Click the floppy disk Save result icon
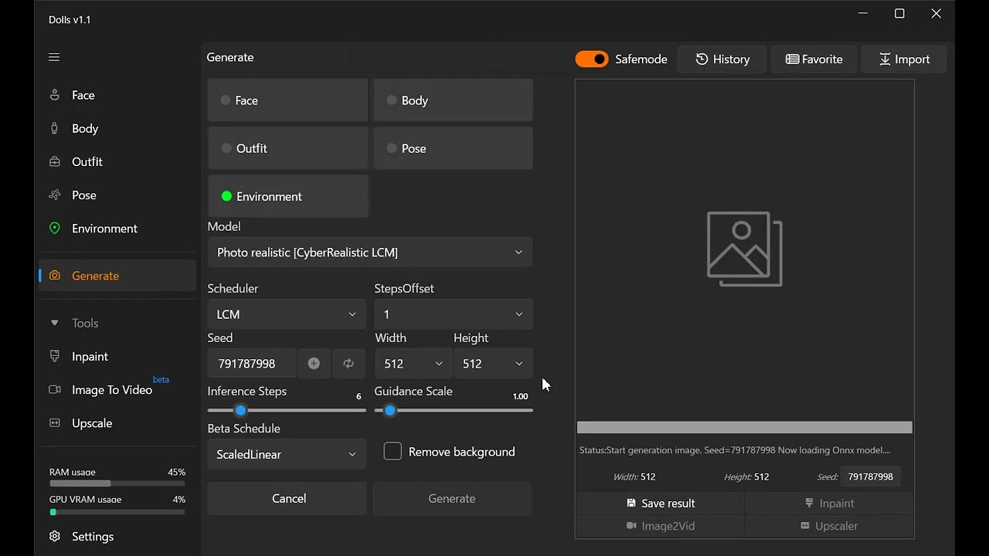Image resolution: width=989 pixels, height=556 pixels. pyautogui.click(x=630, y=503)
